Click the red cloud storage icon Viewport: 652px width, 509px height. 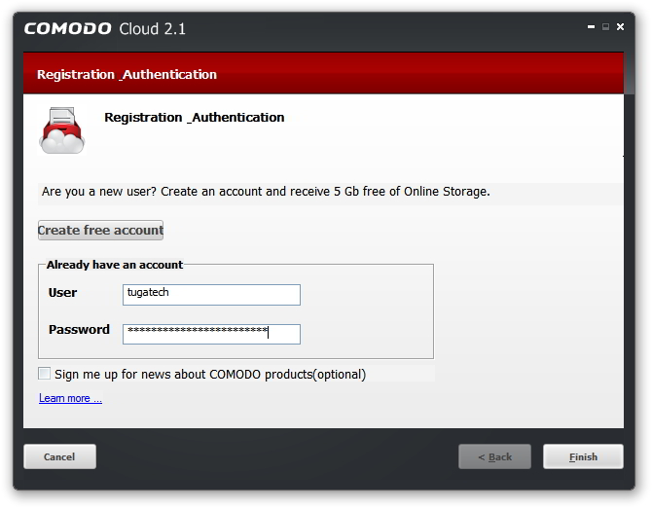pos(61,130)
